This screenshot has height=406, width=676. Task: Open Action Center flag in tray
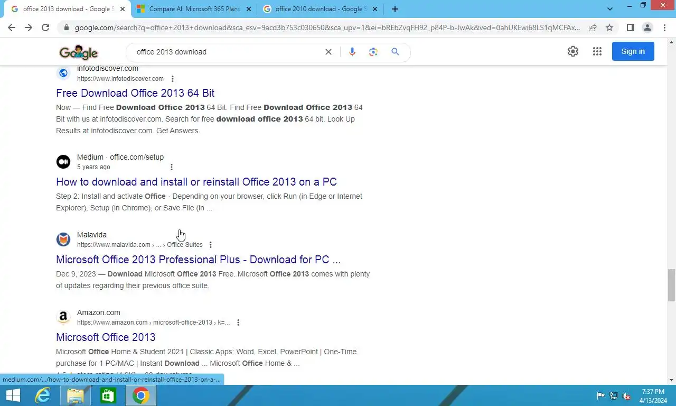(600, 395)
